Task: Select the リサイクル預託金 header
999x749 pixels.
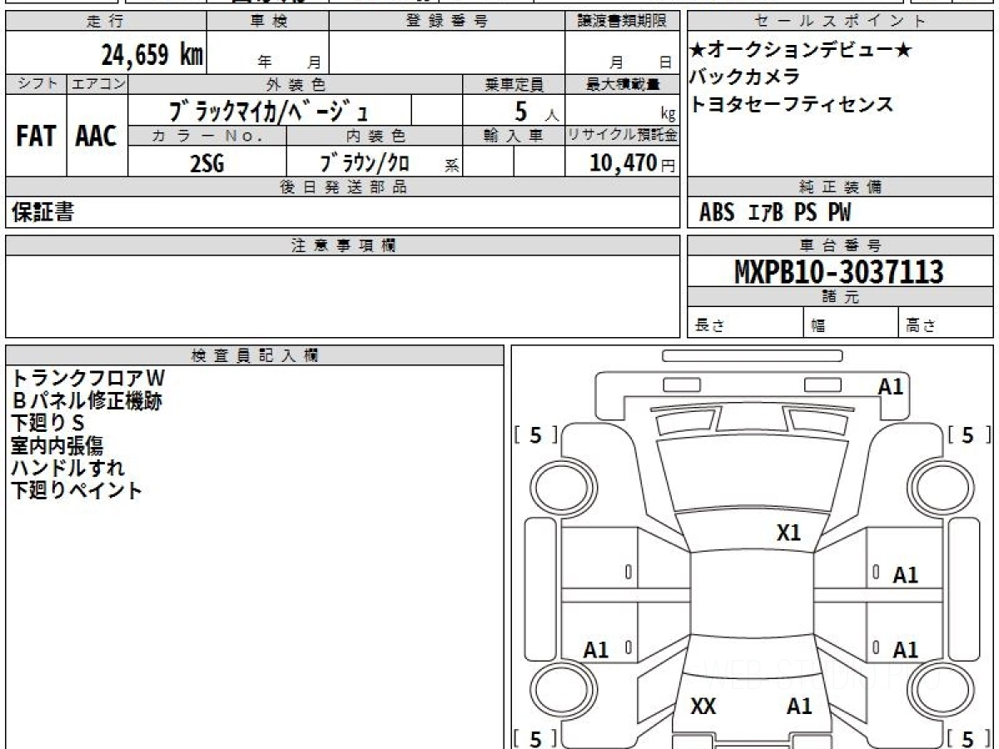Action: point(623,136)
